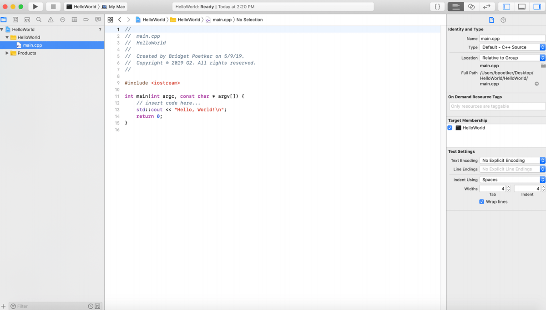Expand the Products folder

pyautogui.click(x=7, y=53)
